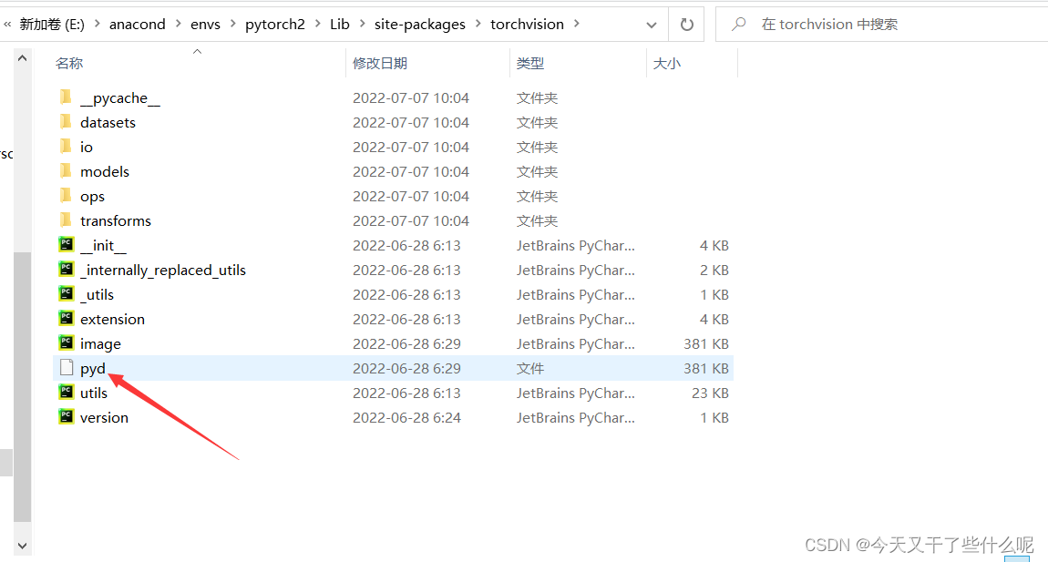
Task: Click the PyCharm icon of utils
Action: pyautogui.click(x=67, y=393)
